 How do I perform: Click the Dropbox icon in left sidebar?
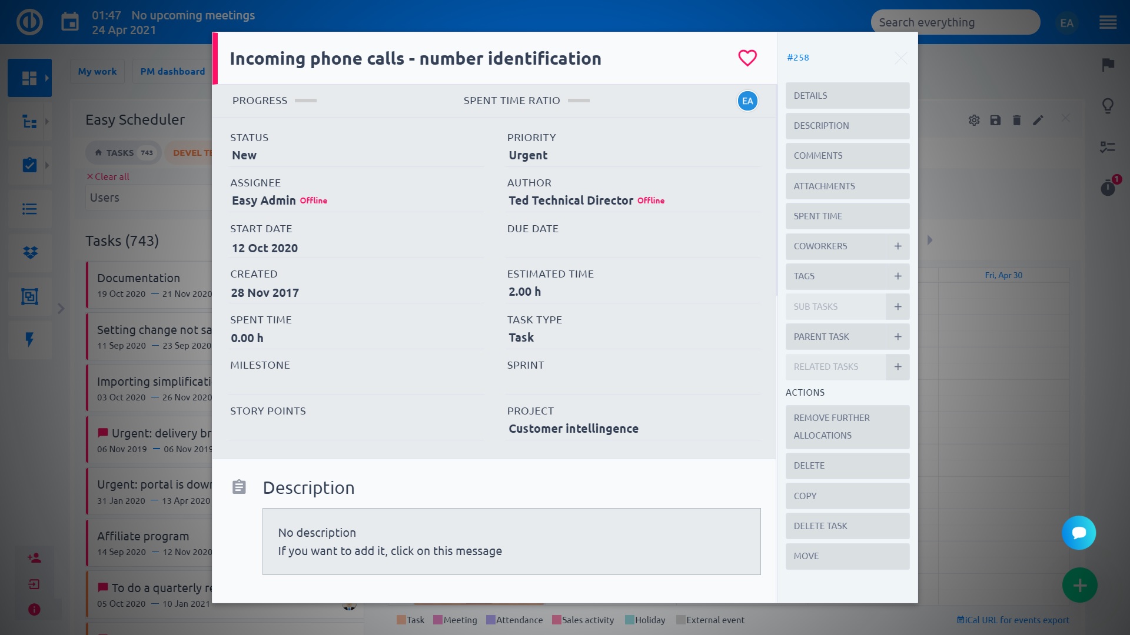pos(29,253)
